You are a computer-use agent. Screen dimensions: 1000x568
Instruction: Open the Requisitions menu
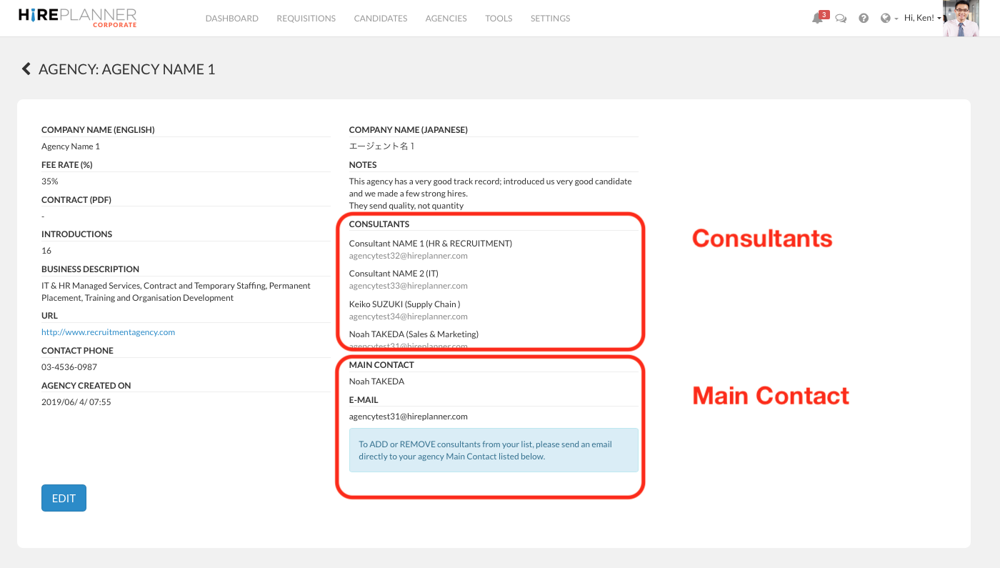point(306,19)
